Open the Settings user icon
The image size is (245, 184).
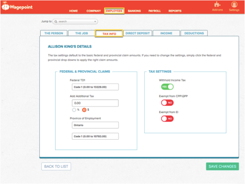pos(234,4)
